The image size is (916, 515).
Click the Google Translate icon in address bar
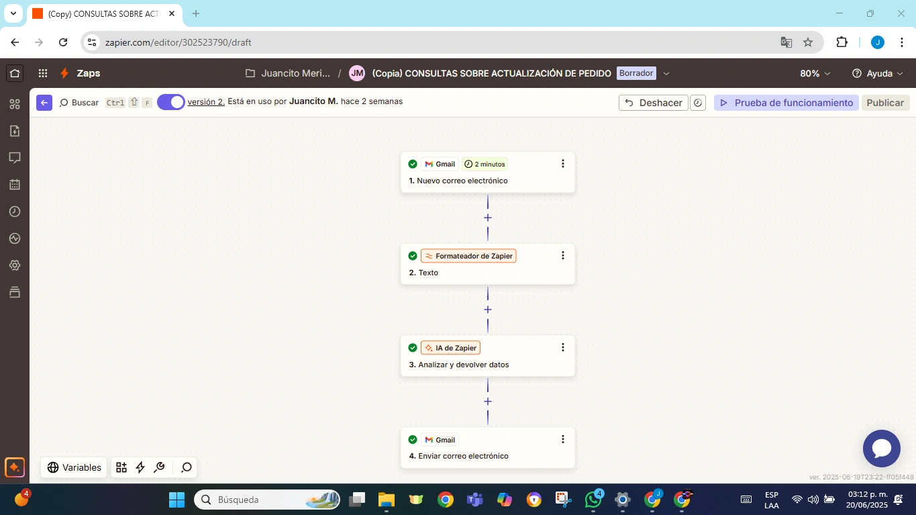pyautogui.click(x=786, y=42)
